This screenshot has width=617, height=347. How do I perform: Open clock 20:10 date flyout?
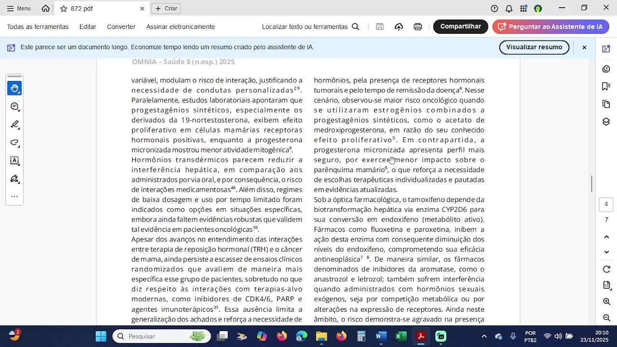[x=594, y=336]
